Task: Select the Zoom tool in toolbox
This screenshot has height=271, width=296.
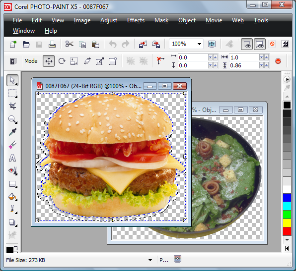Action: (x=12, y=119)
